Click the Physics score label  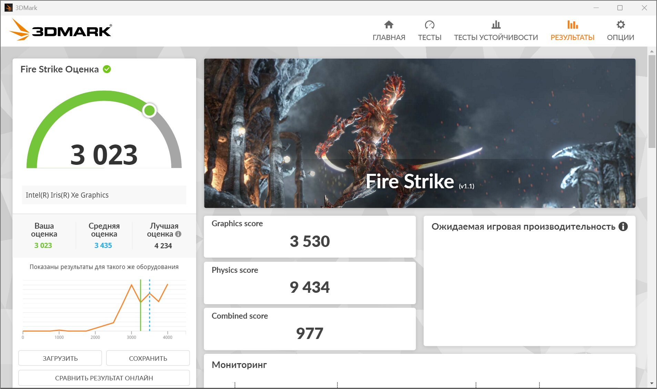click(x=235, y=270)
